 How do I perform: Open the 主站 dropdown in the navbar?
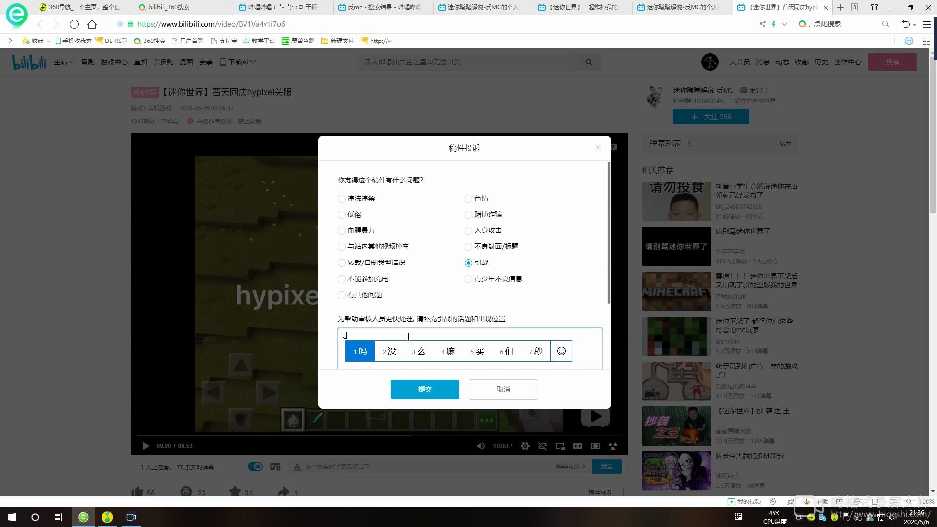click(63, 62)
